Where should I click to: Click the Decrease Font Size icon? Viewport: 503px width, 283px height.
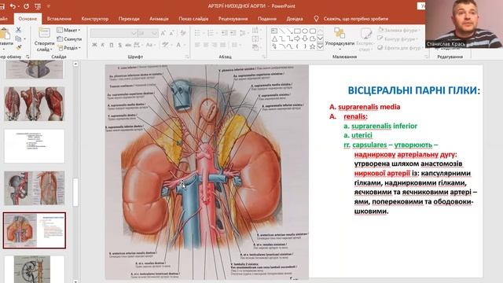click(x=172, y=33)
